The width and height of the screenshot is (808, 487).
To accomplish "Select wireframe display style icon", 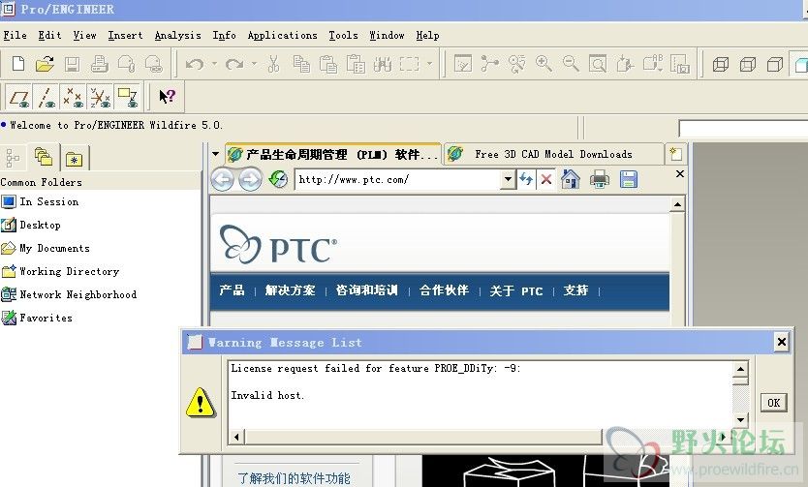I will tap(721, 64).
